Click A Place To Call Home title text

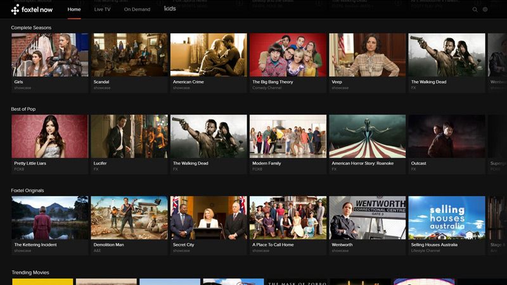click(273, 245)
